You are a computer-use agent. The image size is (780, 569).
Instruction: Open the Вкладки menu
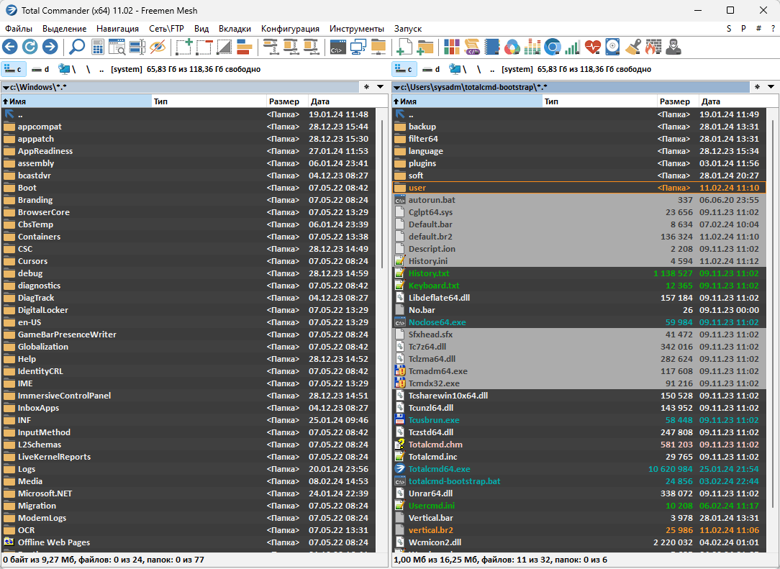pyautogui.click(x=235, y=29)
